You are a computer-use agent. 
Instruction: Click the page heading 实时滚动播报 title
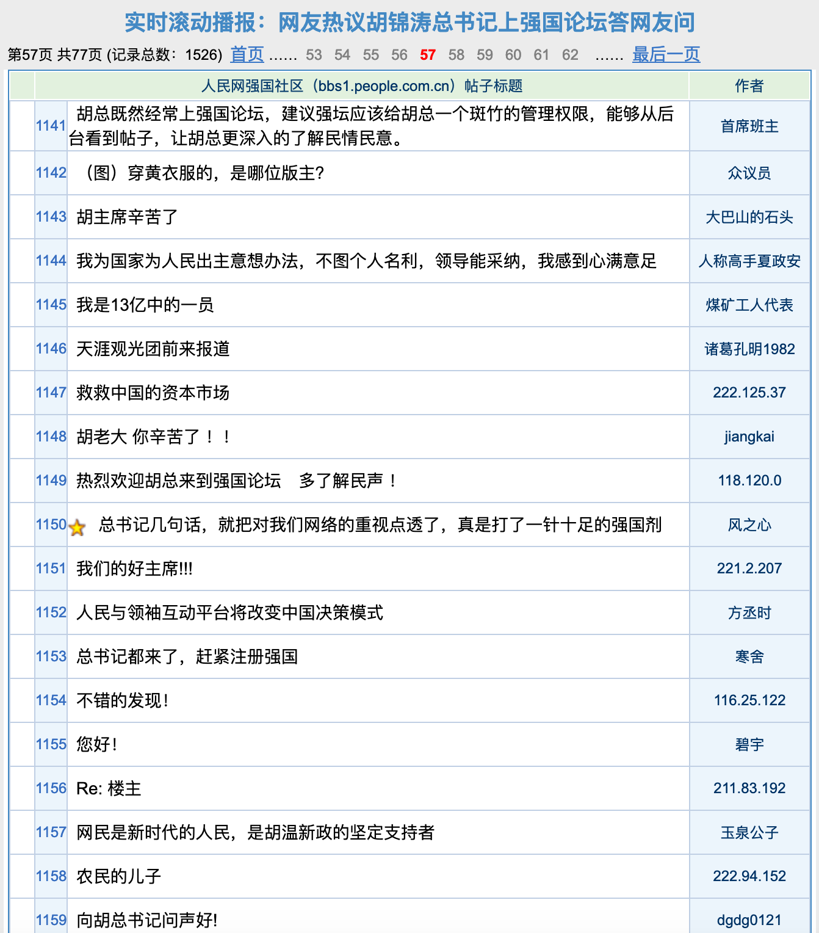pos(409,23)
